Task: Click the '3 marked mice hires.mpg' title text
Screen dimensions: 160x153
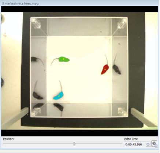Action: click(x=20, y=3)
